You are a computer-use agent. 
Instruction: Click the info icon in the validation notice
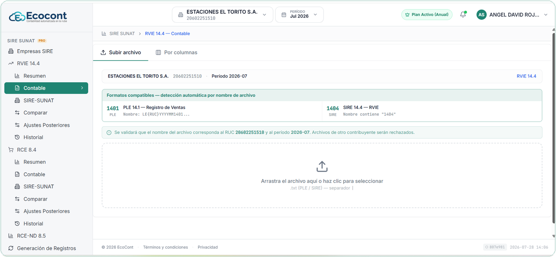pos(109,133)
